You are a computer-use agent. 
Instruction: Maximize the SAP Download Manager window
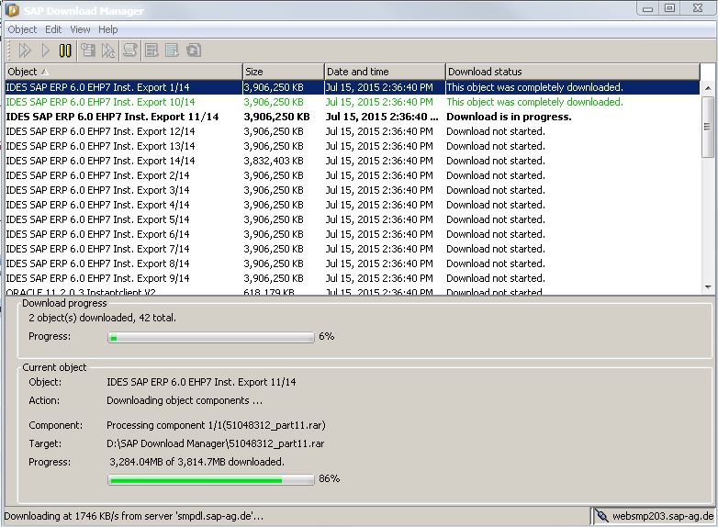click(669, 8)
